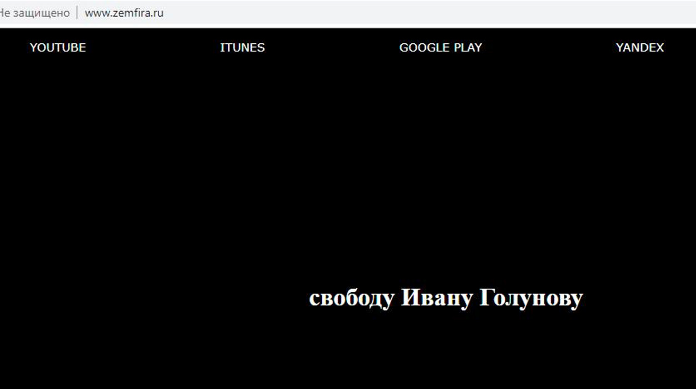
Task: Click the 'Не защищено' security indicator
Action: [35, 13]
